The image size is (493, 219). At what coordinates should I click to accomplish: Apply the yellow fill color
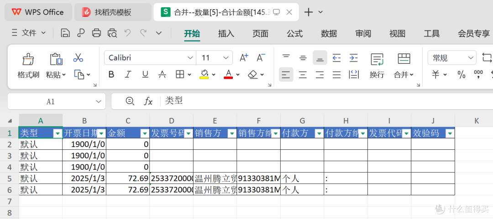click(205, 74)
